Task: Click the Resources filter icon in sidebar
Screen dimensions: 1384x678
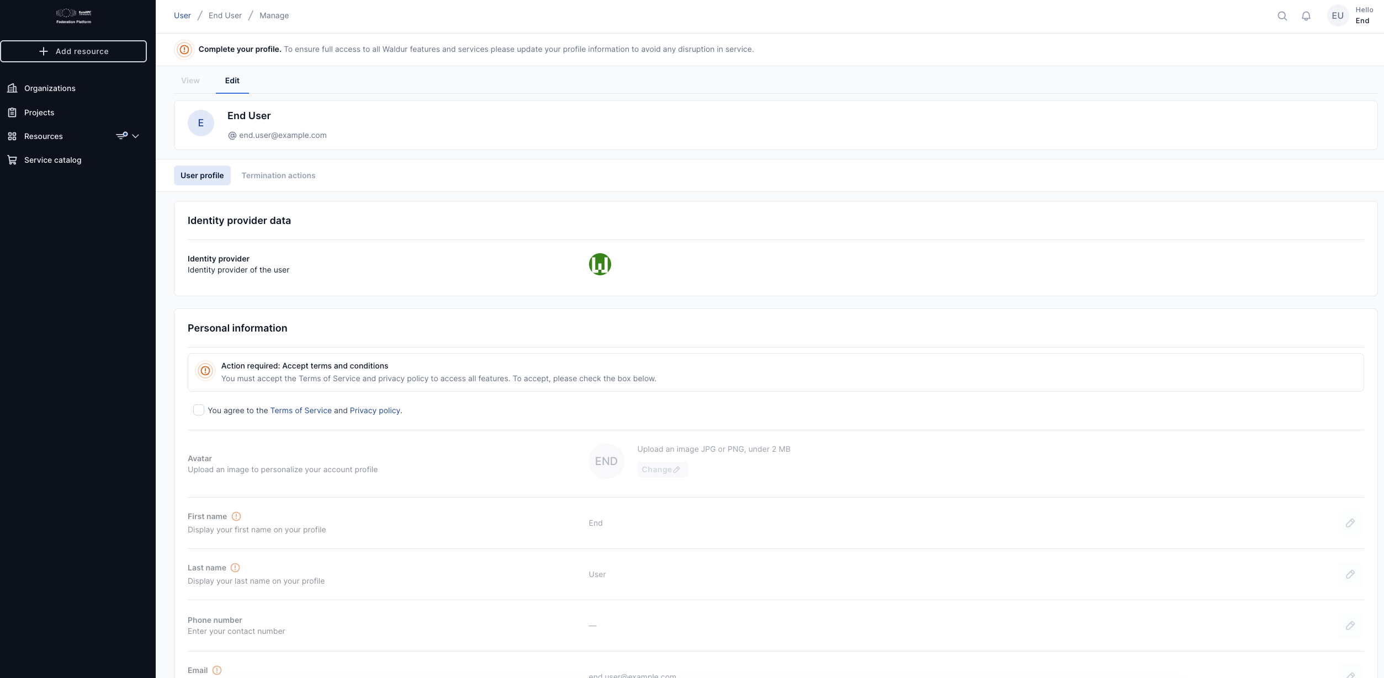Action: coord(121,136)
